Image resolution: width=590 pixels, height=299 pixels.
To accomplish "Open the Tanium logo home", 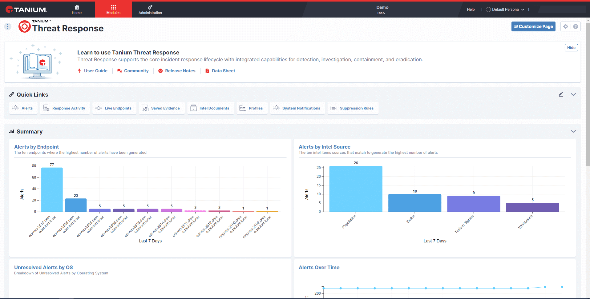I will [x=26, y=10].
